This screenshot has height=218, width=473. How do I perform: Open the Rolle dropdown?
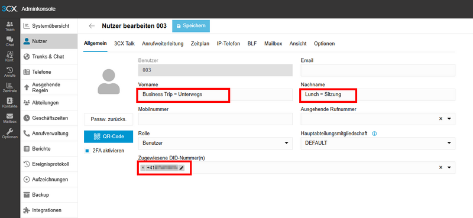coord(215,143)
